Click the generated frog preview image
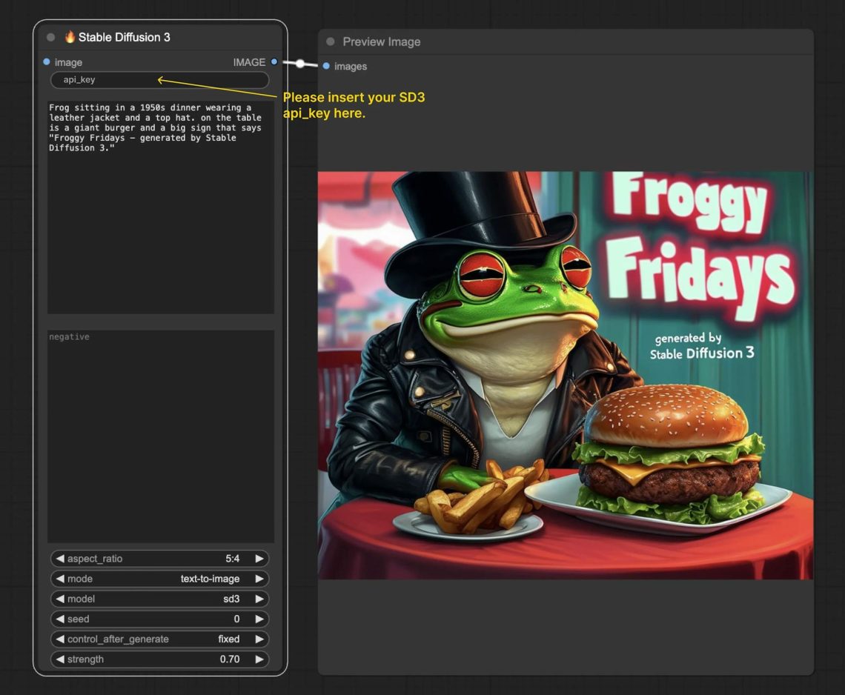Image resolution: width=845 pixels, height=695 pixels. coord(565,375)
